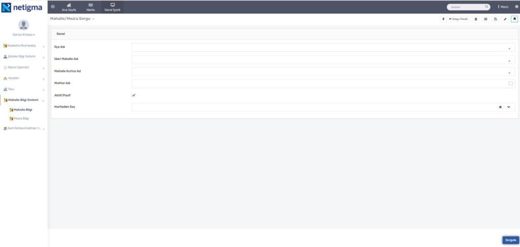Check the box in Muhtar Adı field
The width and height of the screenshot is (520, 247).
click(x=511, y=83)
